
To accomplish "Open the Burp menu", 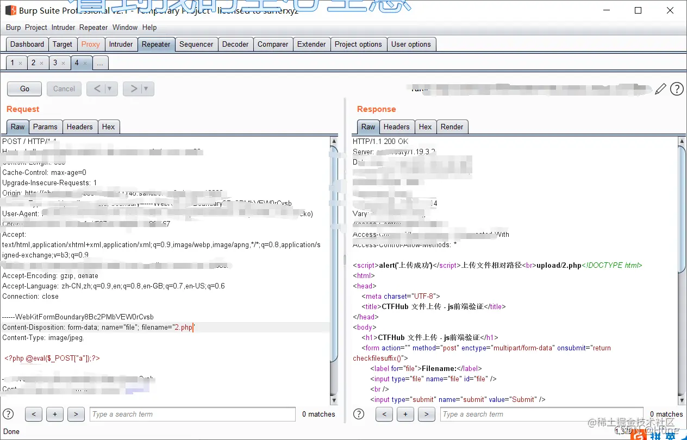I will coord(13,27).
